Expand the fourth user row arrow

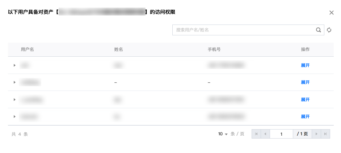(x=14, y=117)
